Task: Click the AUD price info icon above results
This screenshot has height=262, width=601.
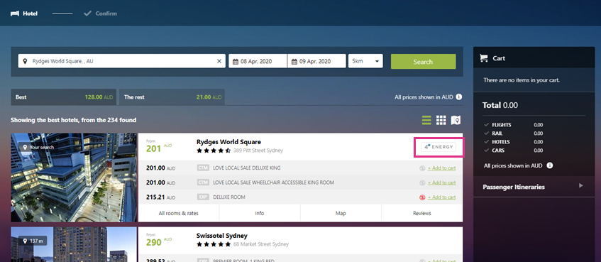Action: pyautogui.click(x=459, y=97)
